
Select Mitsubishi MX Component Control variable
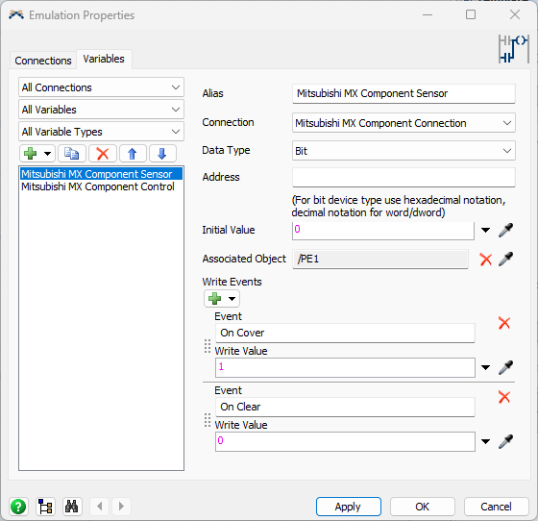[98, 186]
